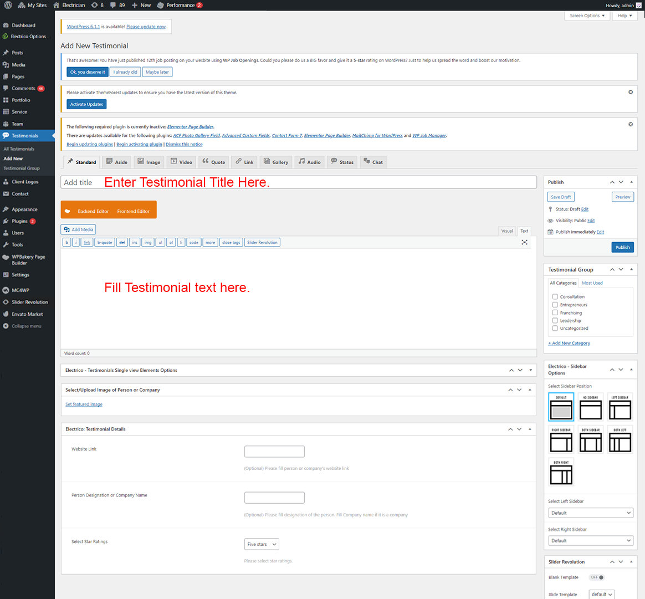Open the comments bubble icon in admin bar

[114, 5]
